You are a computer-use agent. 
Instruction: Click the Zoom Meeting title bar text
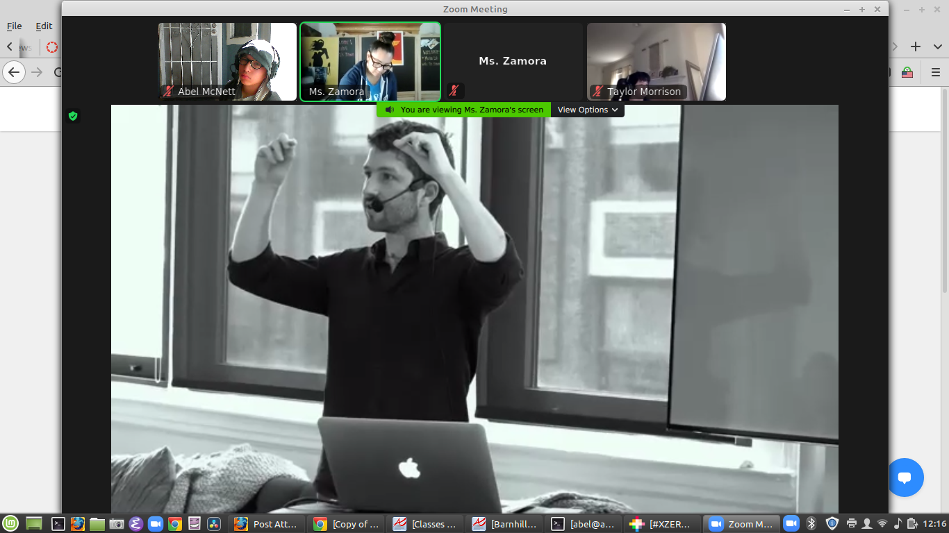click(475, 9)
